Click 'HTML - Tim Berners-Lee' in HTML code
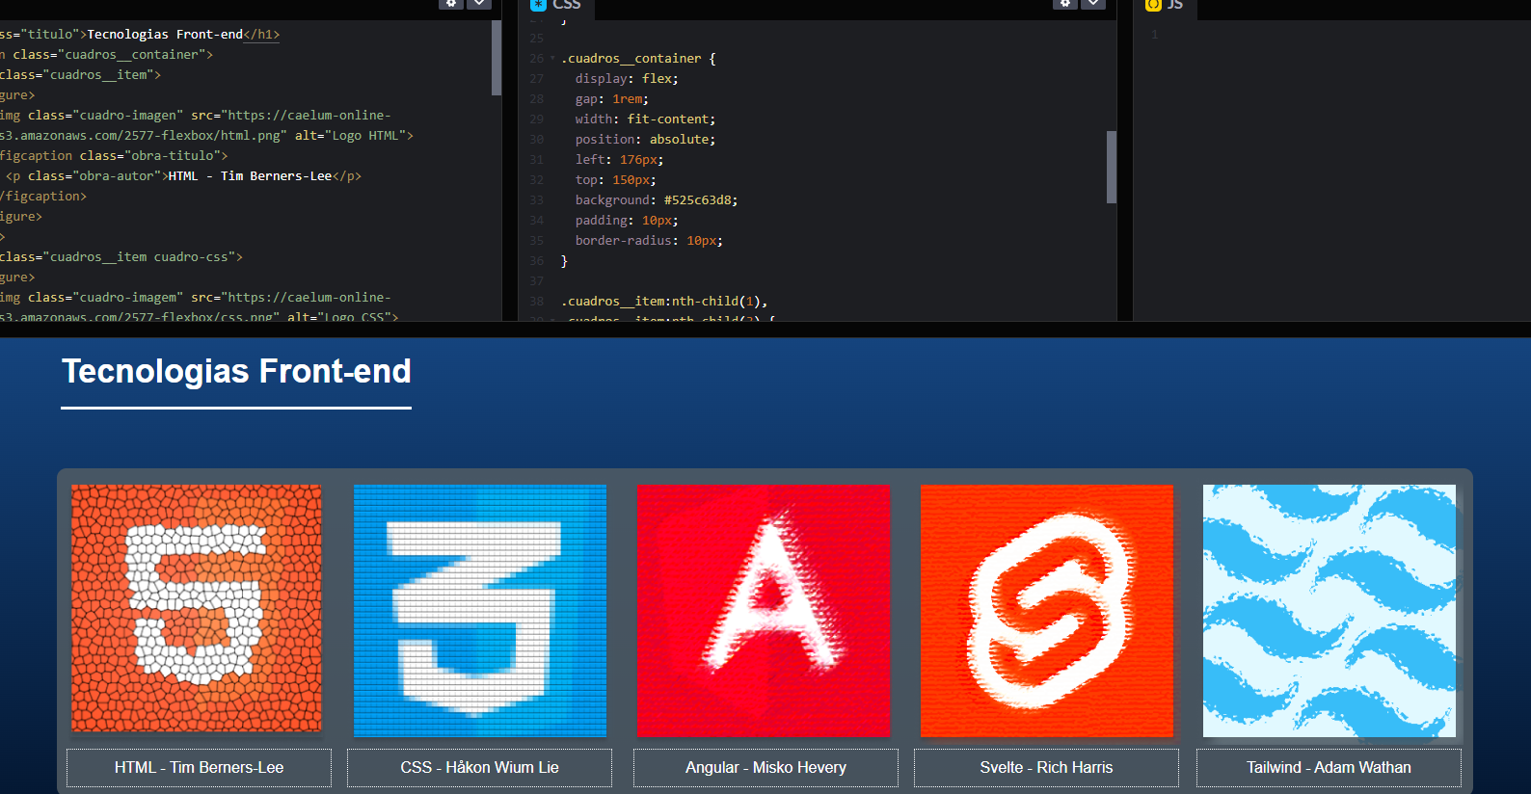The image size is (1531, 794). (250, 176)
